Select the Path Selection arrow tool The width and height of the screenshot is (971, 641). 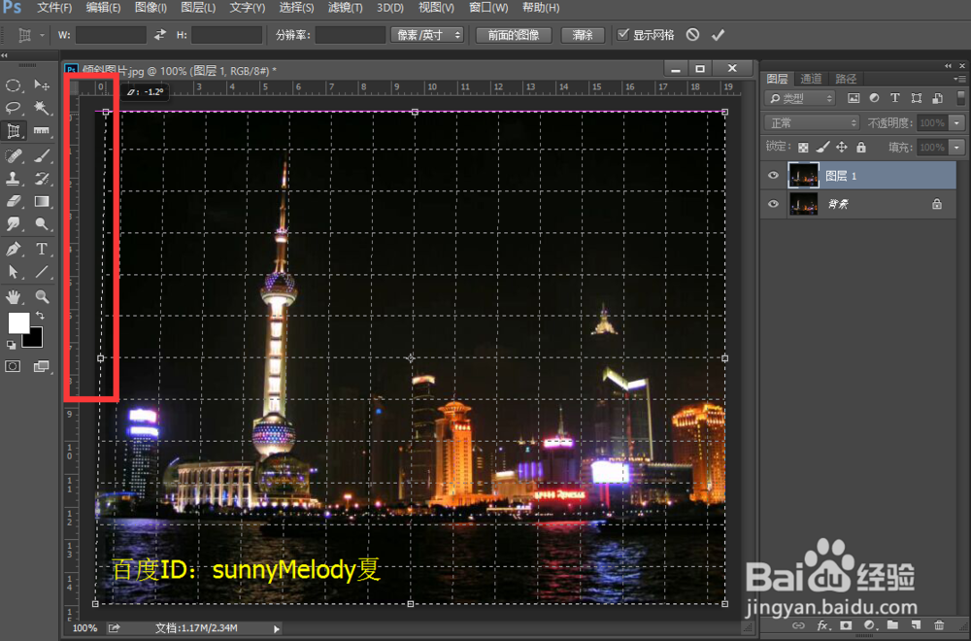[x=13, y=272]
